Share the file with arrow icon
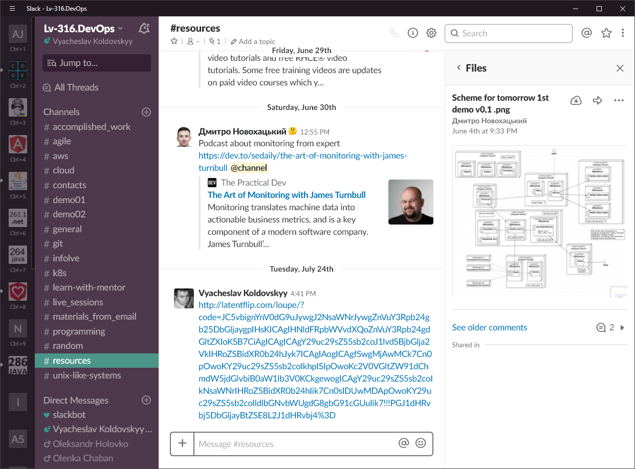 point(597,100)
